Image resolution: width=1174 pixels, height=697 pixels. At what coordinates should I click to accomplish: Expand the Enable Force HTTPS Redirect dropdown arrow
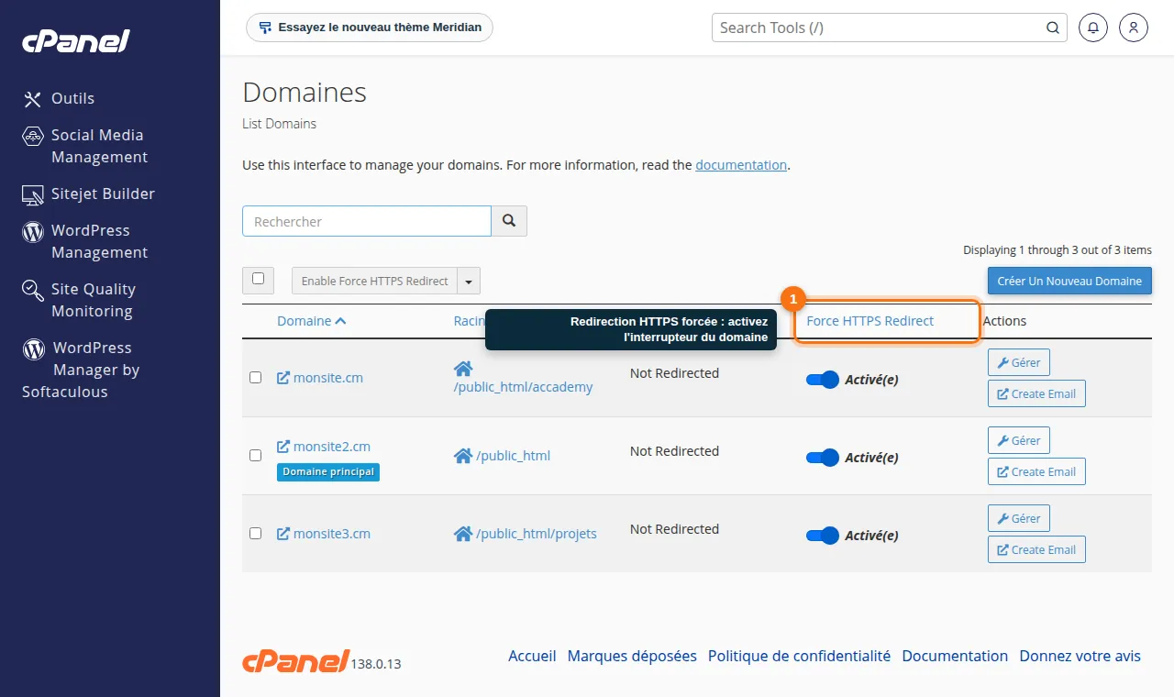[x=469, y=281]
